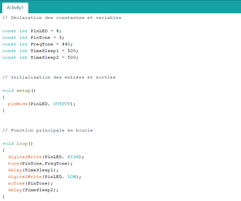Viewport: 241px width, 201px height.
Task: Click the closing brace of loop function
Action: [x=4, y=197]
